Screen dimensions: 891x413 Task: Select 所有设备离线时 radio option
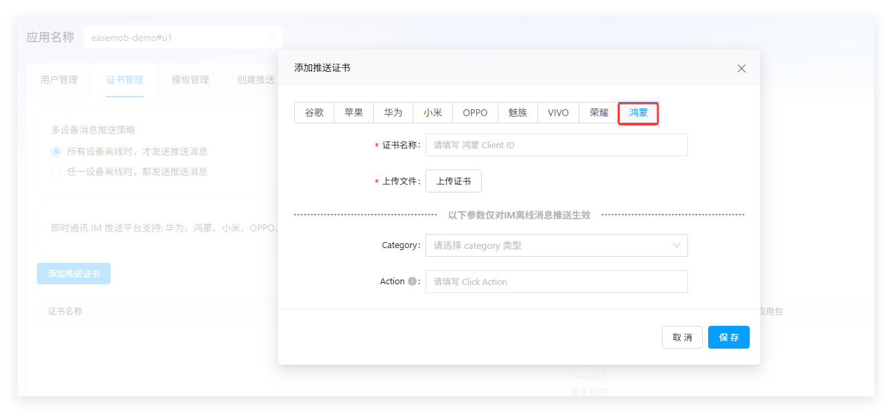coord(56,152)
